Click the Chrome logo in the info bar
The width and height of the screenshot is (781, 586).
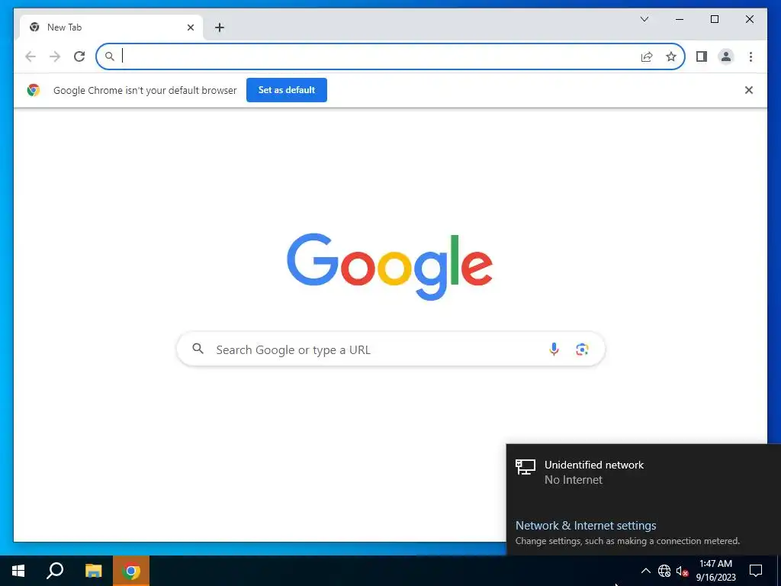click(x=34, y=90)
